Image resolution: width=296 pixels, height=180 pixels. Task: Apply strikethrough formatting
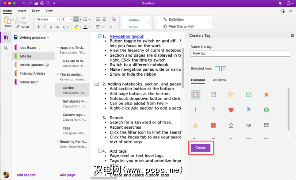click(x=57, y=27)
